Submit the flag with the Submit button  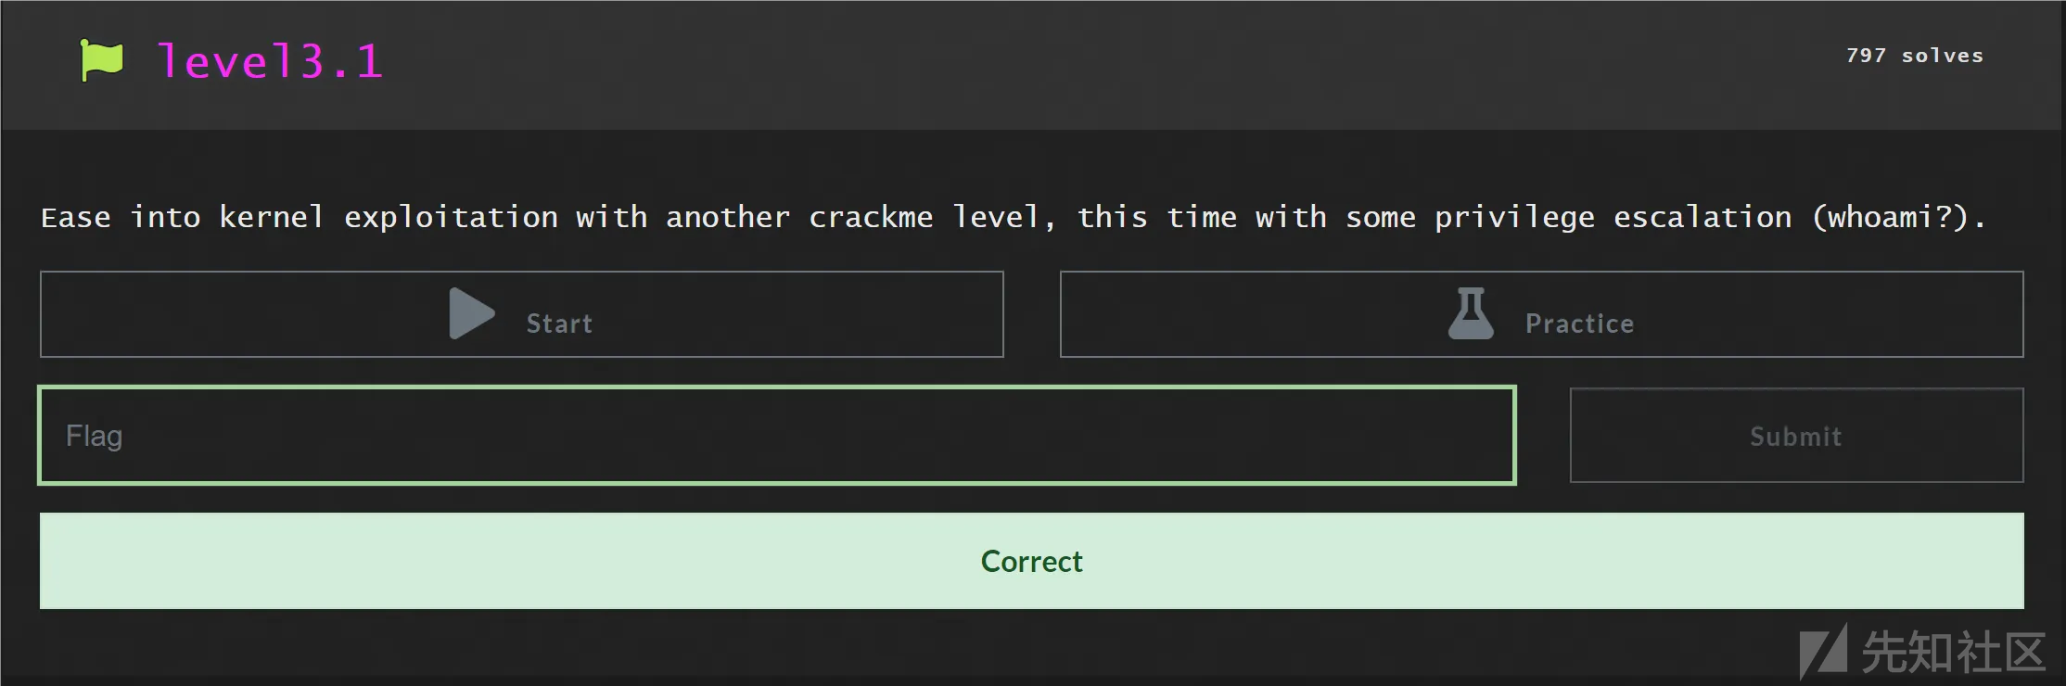point(1796,435)
